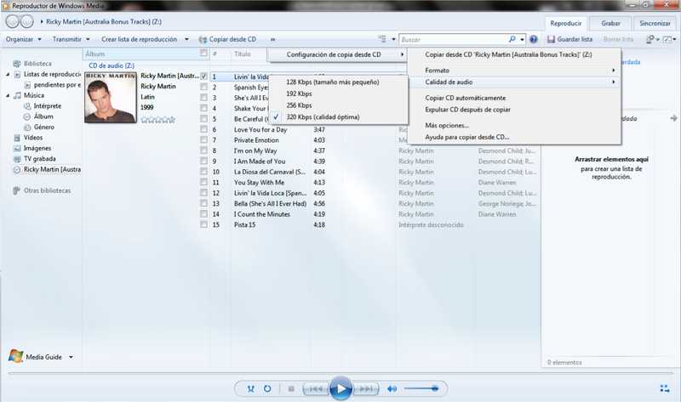This screenshot has height=402, width=681.
Task: Check track 9 I Am Made of You
Action: pyautogui.click(x=203, y=161)
